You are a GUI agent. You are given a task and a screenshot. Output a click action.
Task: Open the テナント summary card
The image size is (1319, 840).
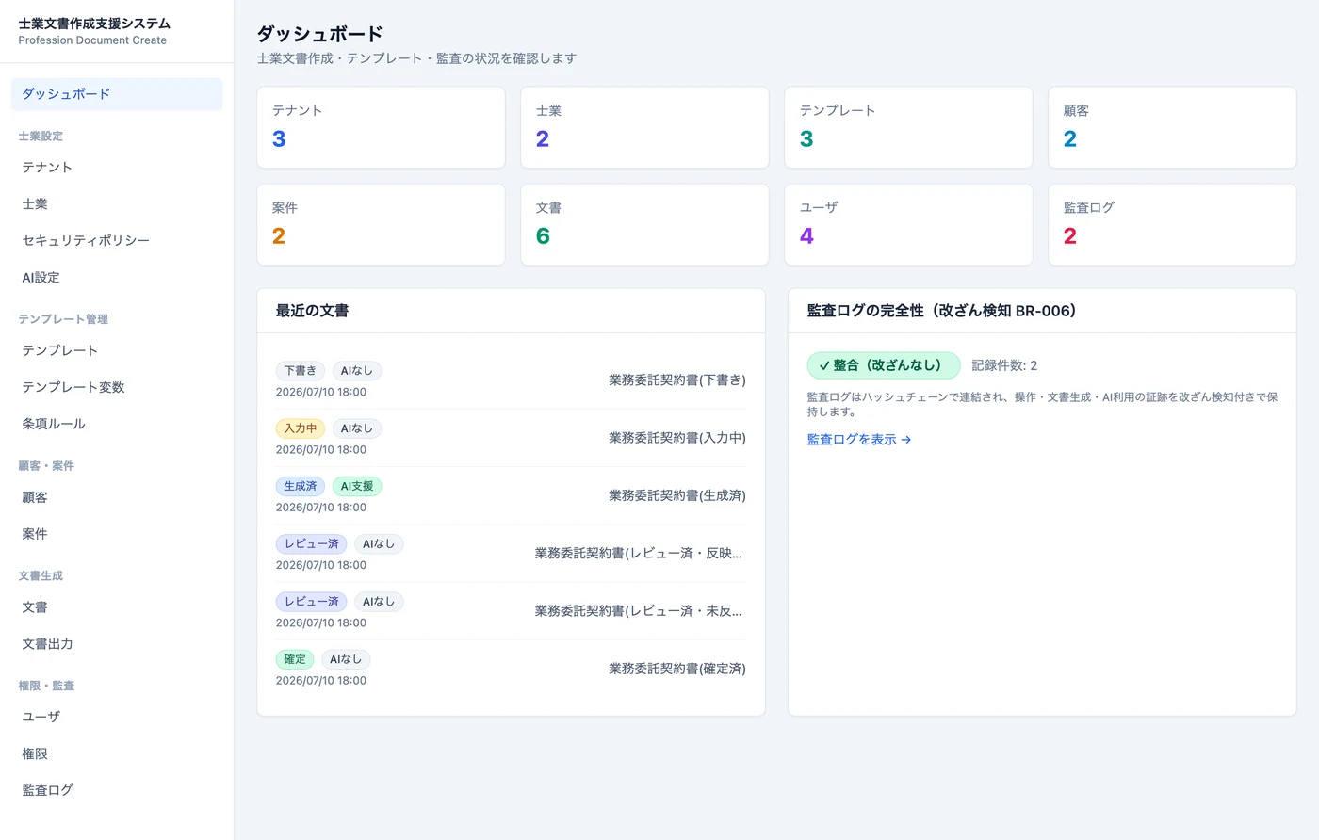[x=381, y=128]
